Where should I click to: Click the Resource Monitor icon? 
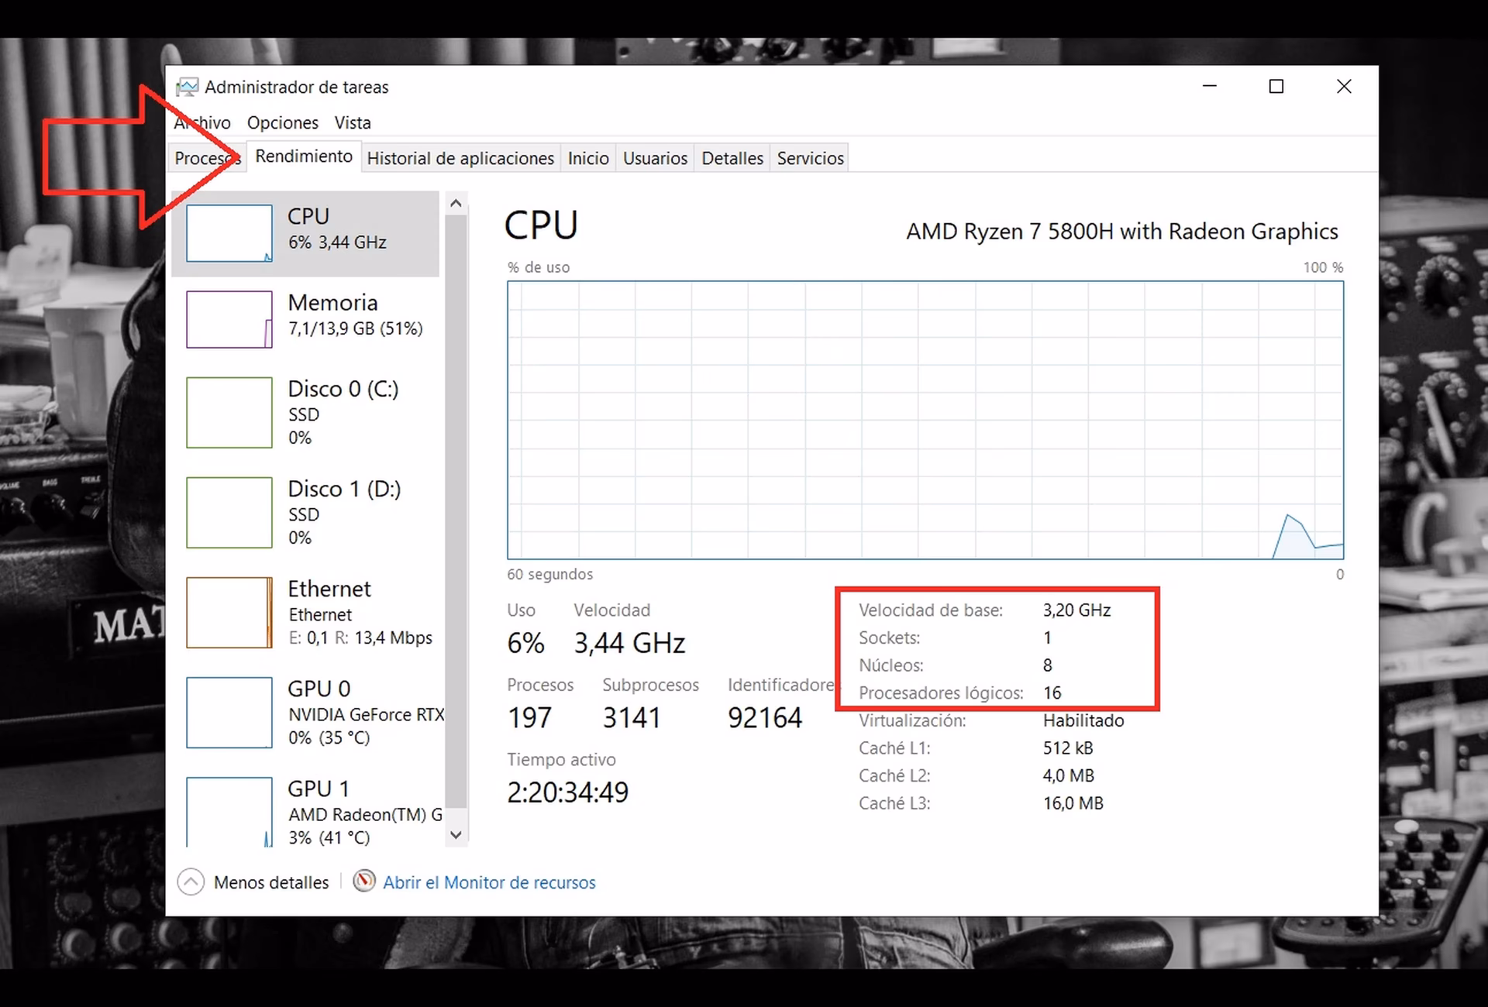click(364, 882)
